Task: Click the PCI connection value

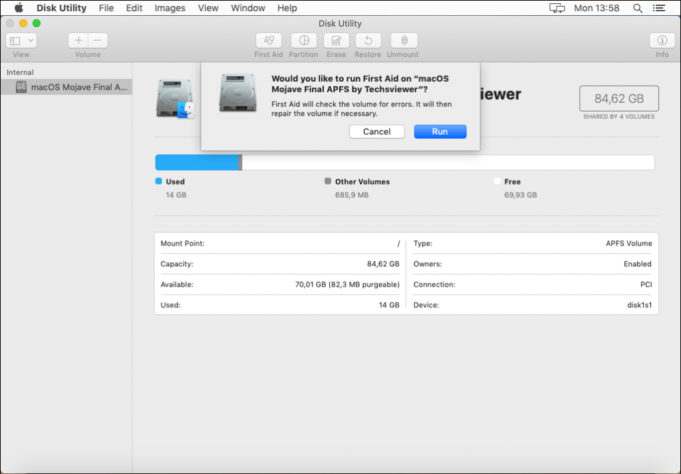Action: click(x=646, y=285)
